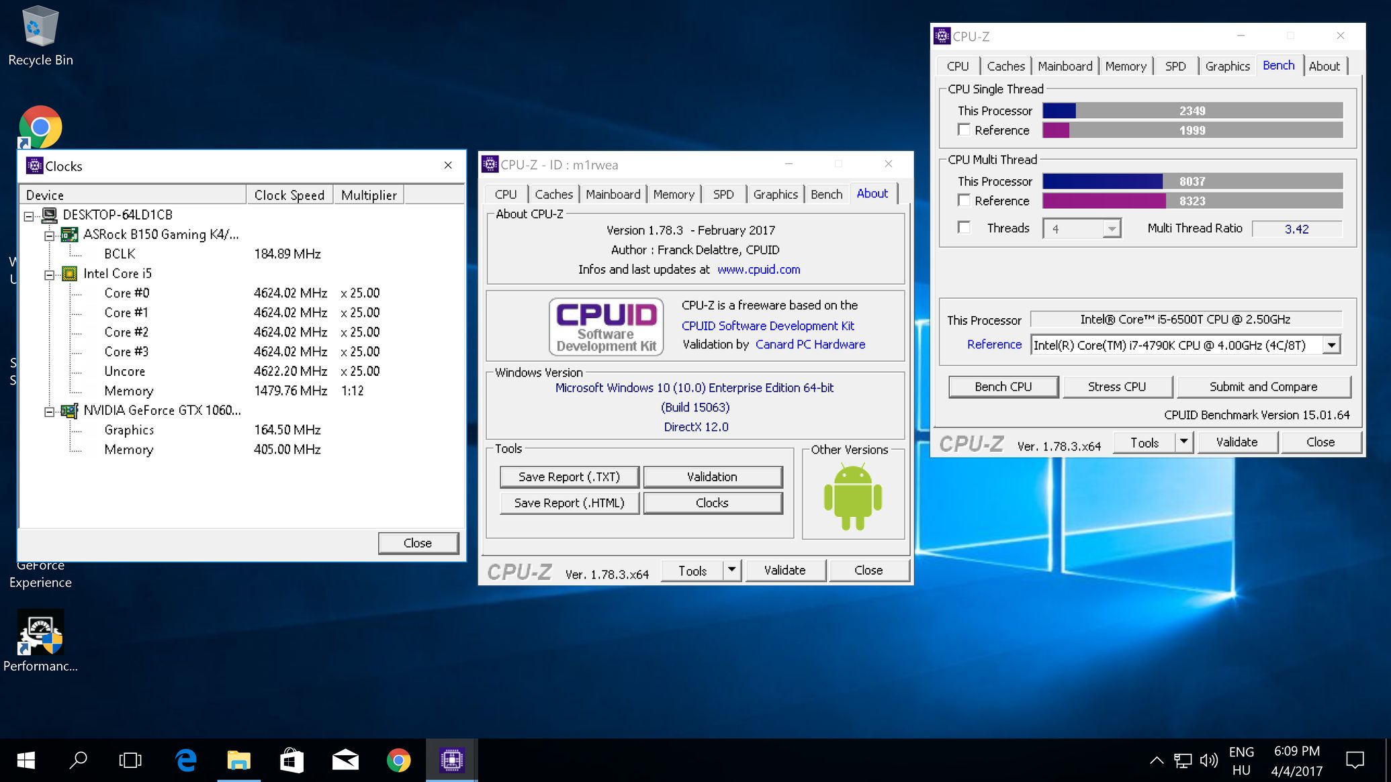Click the volume speaker tray icon
1391x782 pixels.
[x=1209, y=761]
